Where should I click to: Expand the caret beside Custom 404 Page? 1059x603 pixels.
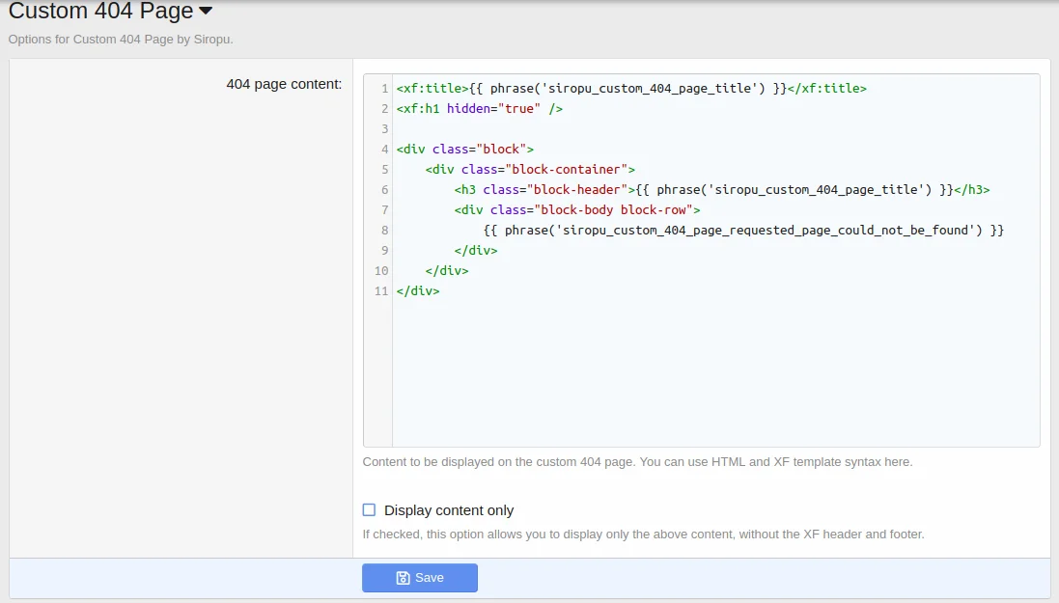205,13
